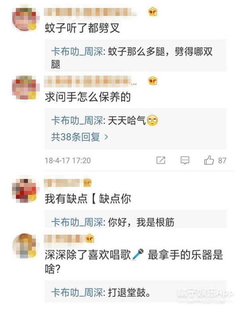Open 卡布叻_周深 profile in mosquito reply
Image resolution: width=239 pixels, height=309 pixels.
coord(77,52)
